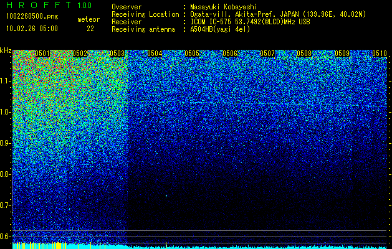392x249 pixels.
Task: Click the 1.1 kHz axis label
Action: click(x=5, y=81)
